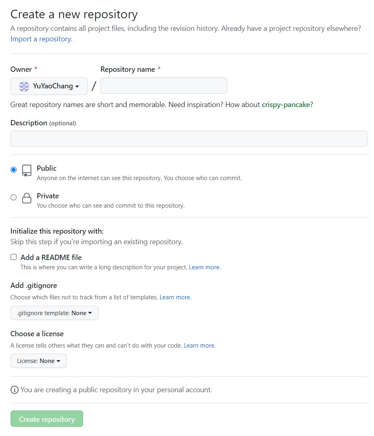Open Learn more link for license

click(x=200, y=346)
